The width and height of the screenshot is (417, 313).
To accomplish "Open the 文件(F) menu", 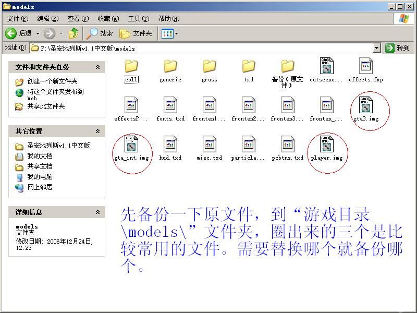I will coord(18,19).
